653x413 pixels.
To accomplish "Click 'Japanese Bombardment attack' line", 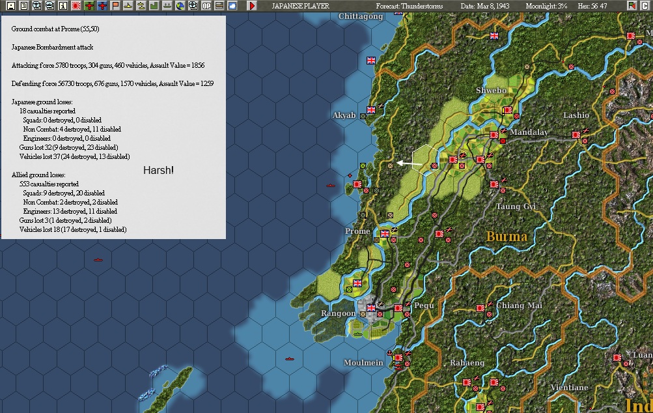I will click(x=53, y=47).
